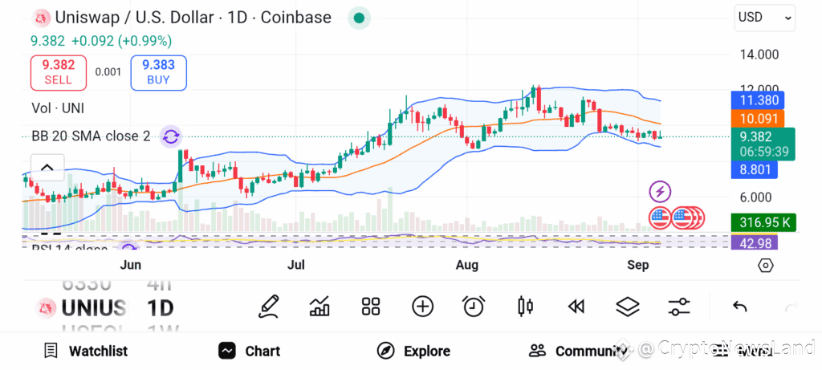Switch to the Watchlist tab

coord(86,351)
